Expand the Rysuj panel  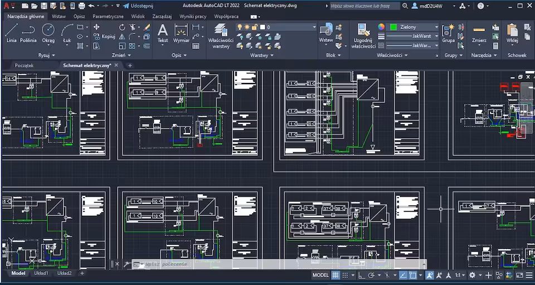click(x=47, y=55)
